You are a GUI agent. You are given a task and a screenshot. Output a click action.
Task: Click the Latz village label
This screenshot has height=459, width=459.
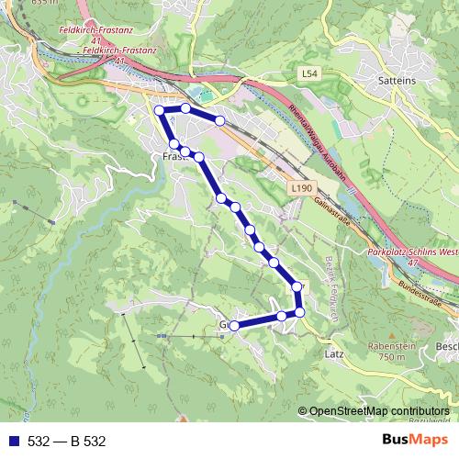coord(334,354)
